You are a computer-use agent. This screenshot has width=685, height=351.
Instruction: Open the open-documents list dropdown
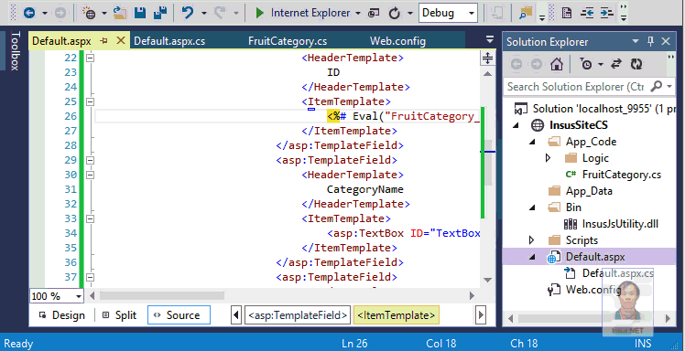(x=490, y=39)
